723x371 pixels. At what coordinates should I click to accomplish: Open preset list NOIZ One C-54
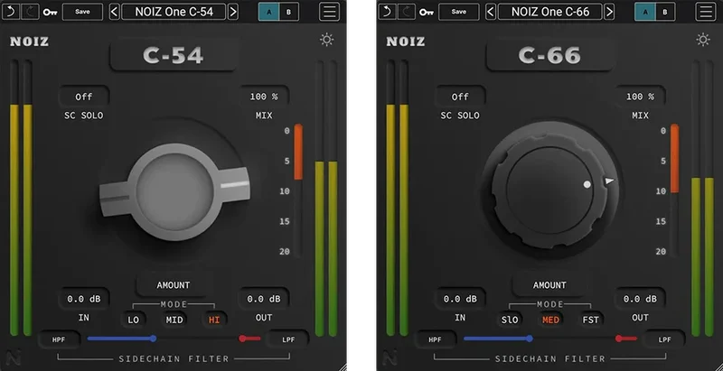(174, 12)
